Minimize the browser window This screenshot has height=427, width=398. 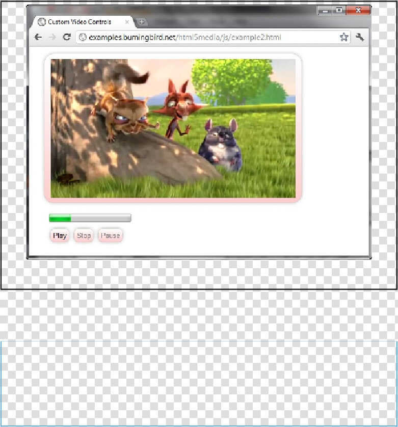click(325, 11)
